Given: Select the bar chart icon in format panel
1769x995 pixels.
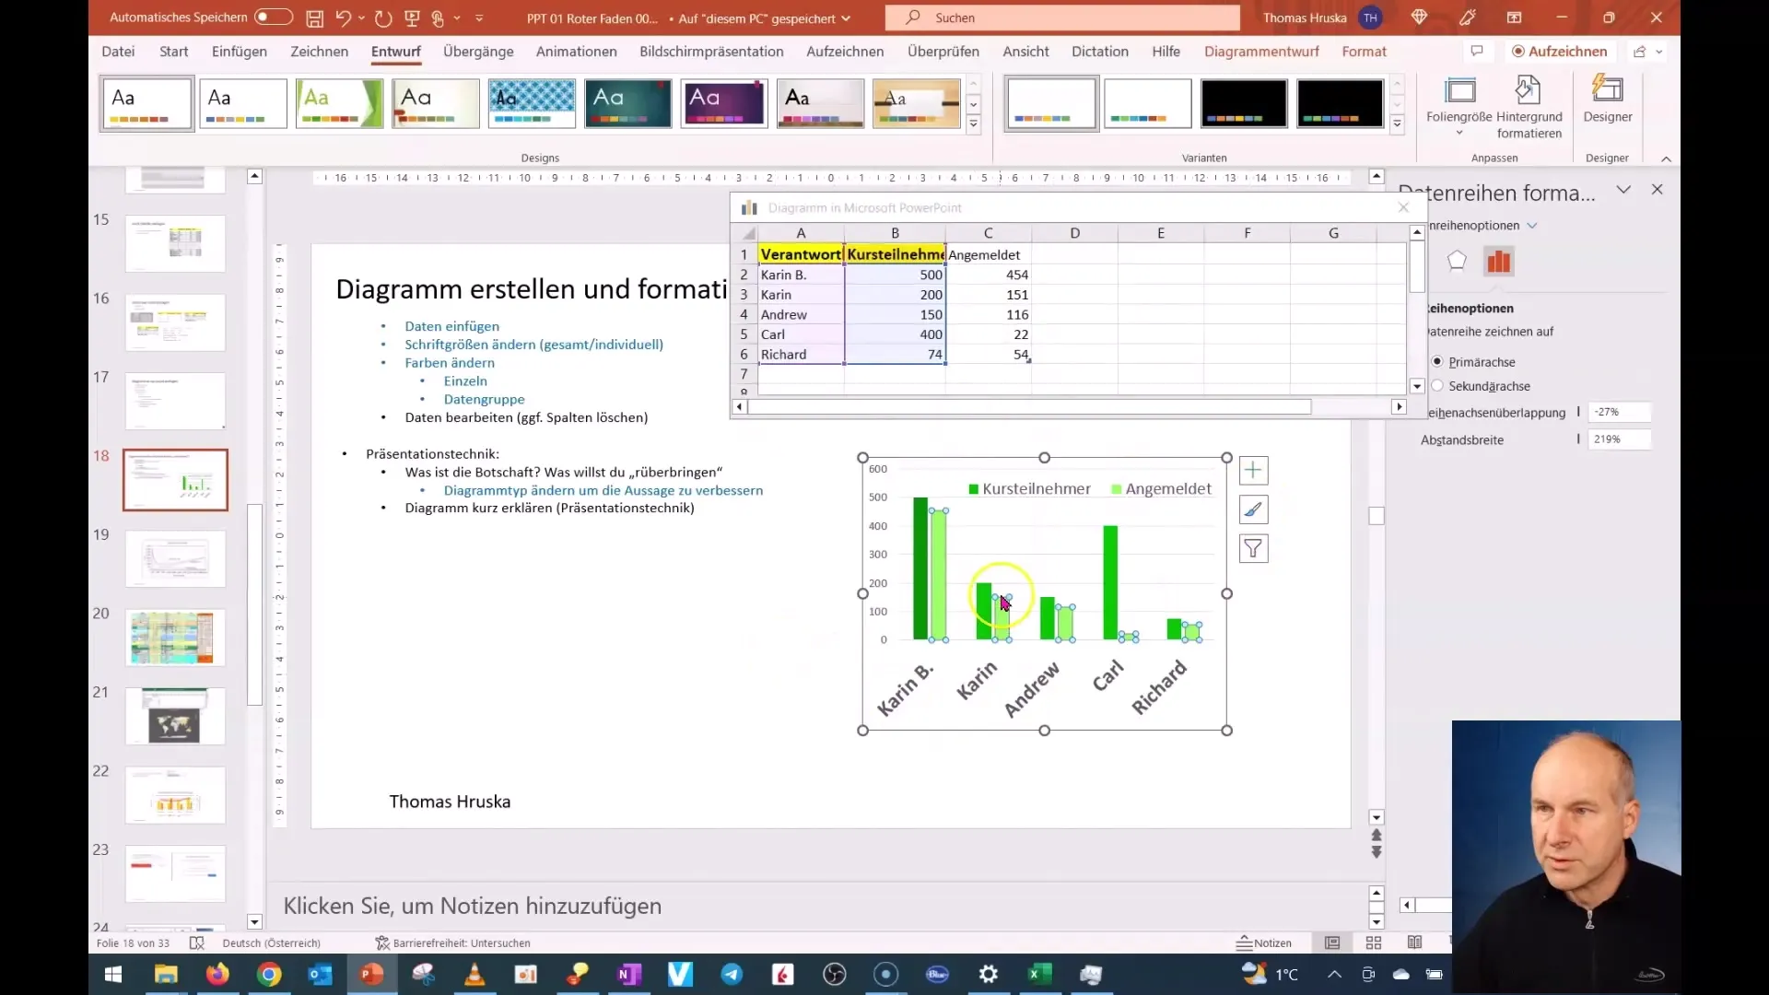Looking at the screenshot, I should pyautogui.click(x=1497, y=260).
